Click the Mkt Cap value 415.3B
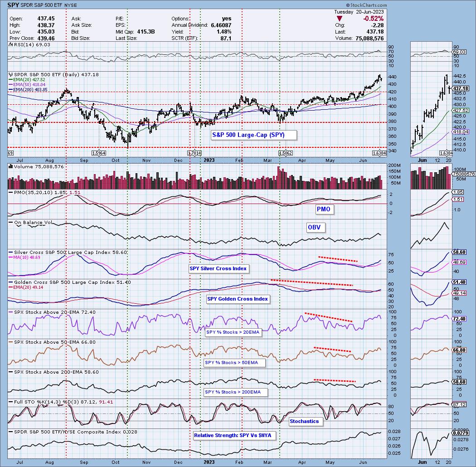This screenshot has width=476, height=467. [x=146, y=32]
